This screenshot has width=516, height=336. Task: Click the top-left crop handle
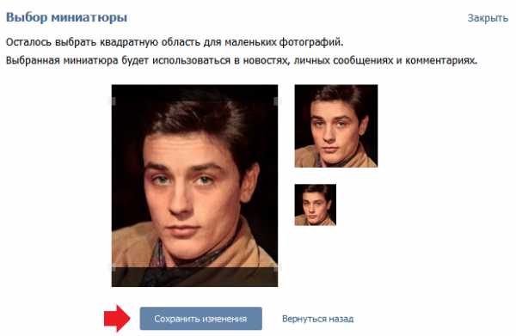(x=114, y=101)
